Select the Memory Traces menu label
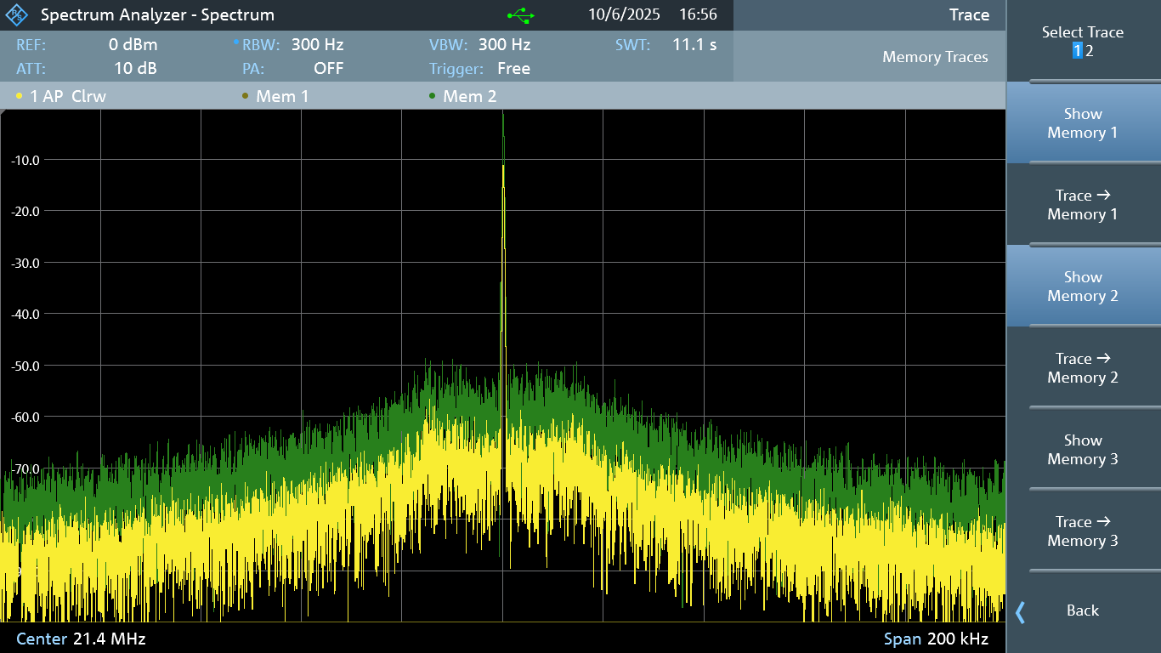 tap(935, 57)
